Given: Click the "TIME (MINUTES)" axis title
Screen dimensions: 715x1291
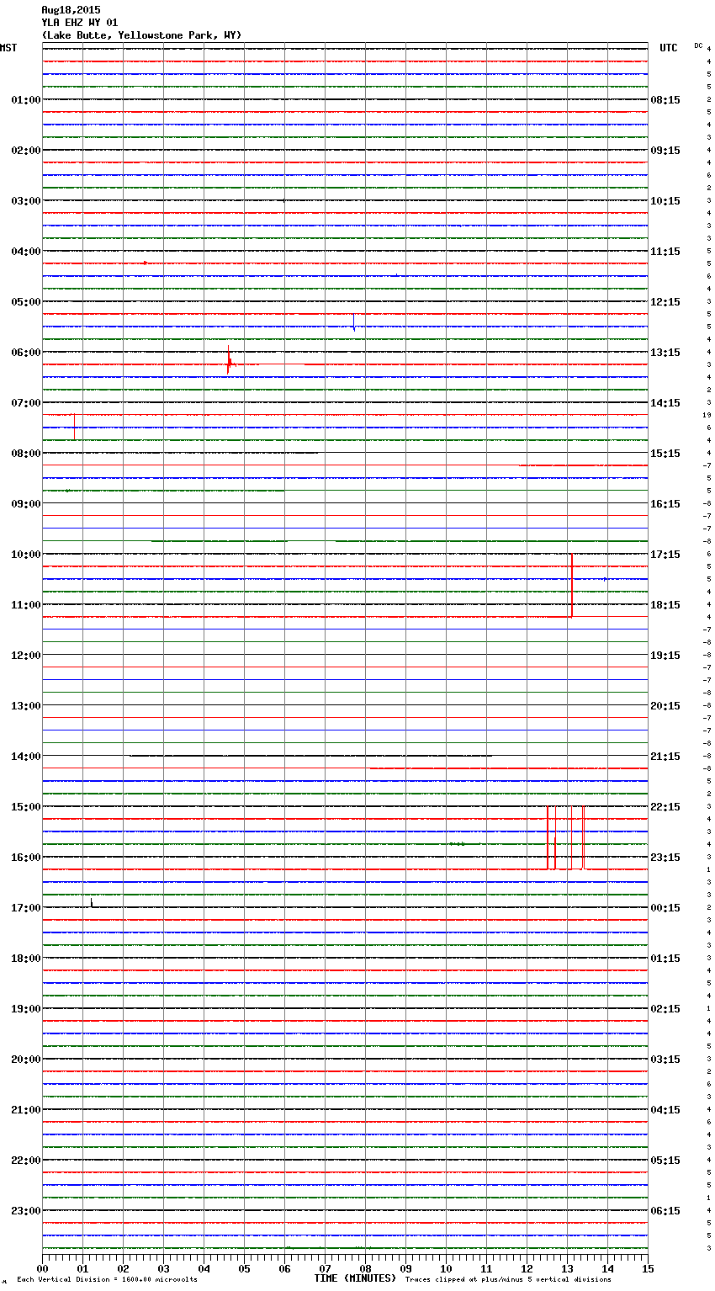Looking at the screenshot, I should 355,1278.
